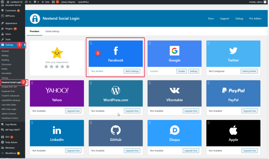Click the Disqus provider logo
This screenshot has height=159, width=269.
coord(174,130)
